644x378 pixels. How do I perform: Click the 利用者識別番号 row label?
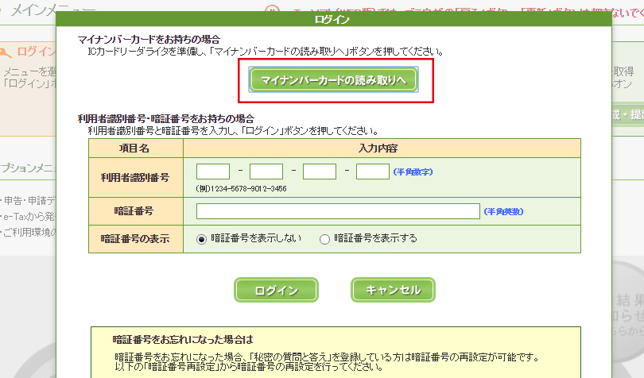coord(135,177)
